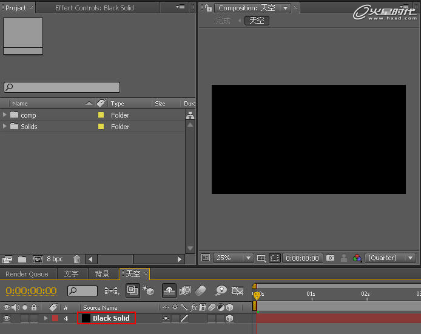Image resolution: width=421 pixels, height=334 pixels.
Task: Hide the Black Solid layer with eye toggle
Action: tap(7, 318)
